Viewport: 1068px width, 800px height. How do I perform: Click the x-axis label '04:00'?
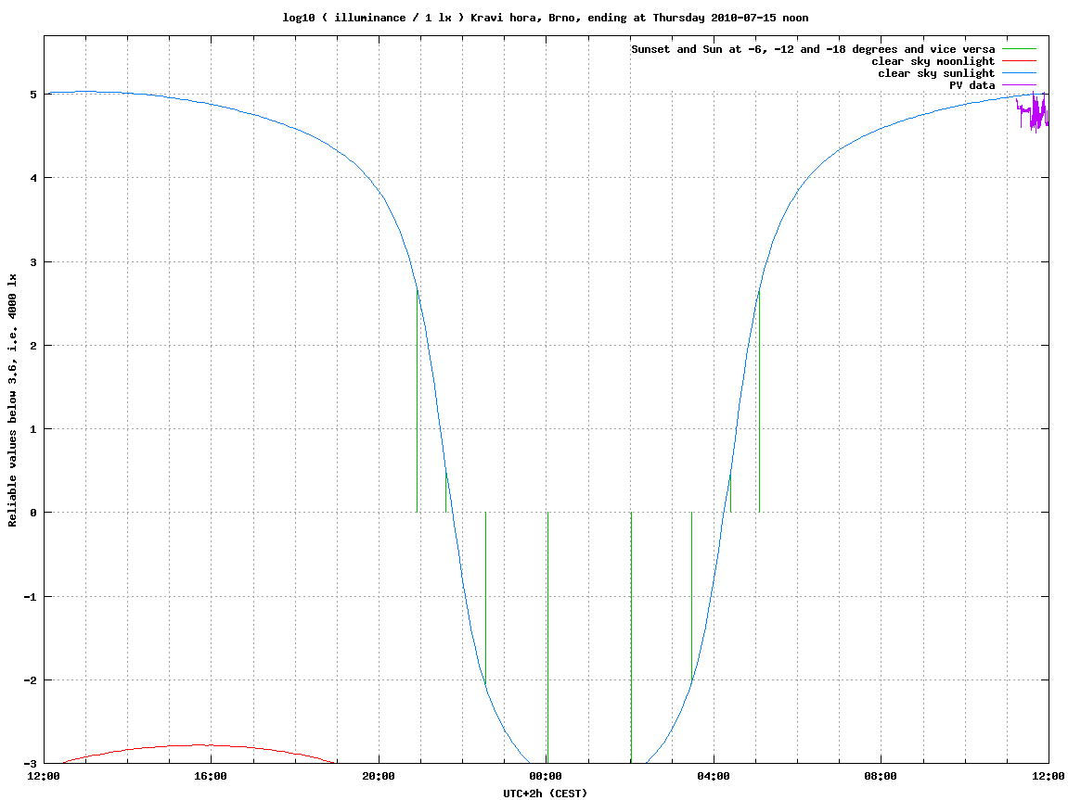click(714, 776)
